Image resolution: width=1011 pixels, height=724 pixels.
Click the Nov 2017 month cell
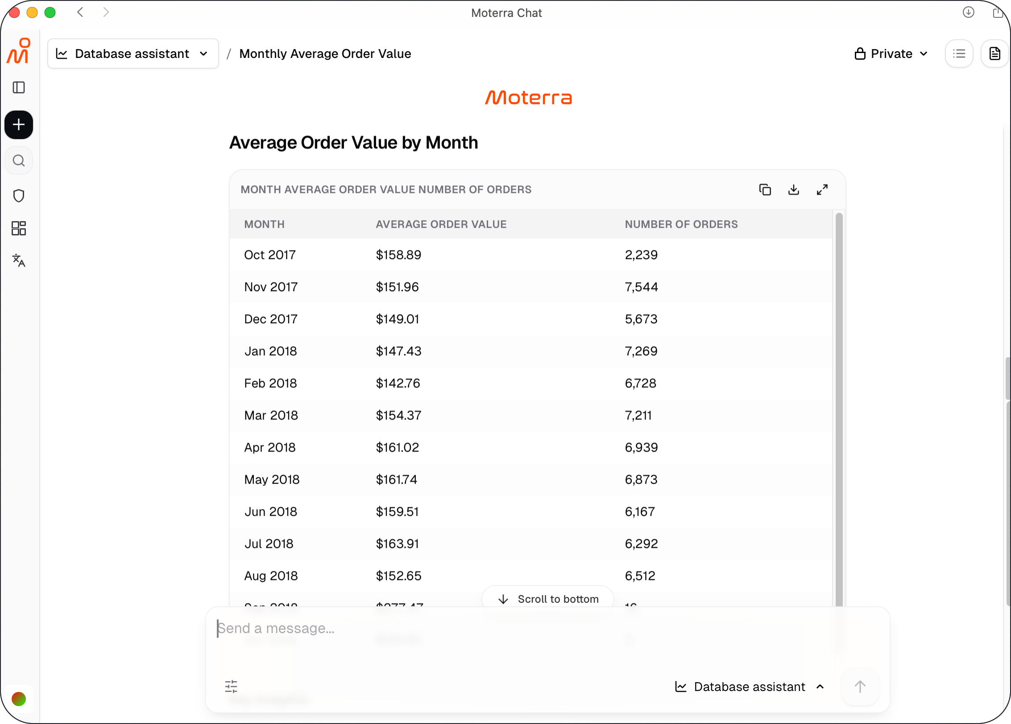pyautogui.click(x=271, y=287)
